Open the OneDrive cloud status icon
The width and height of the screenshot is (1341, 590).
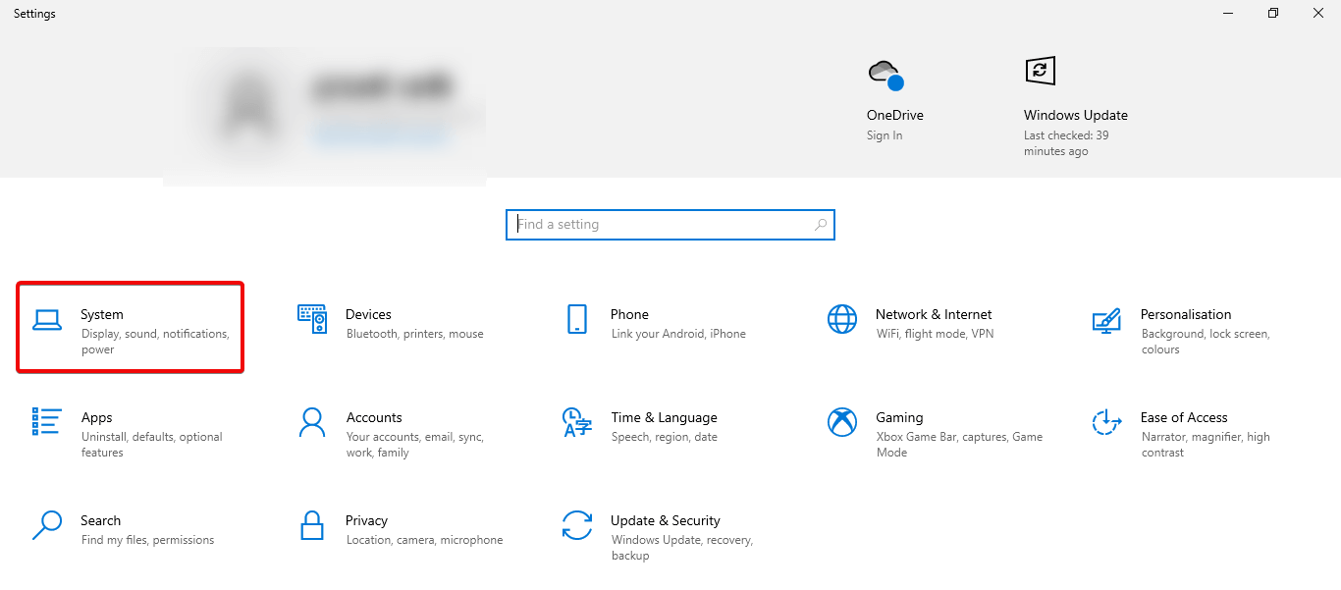tap(883, 72)
